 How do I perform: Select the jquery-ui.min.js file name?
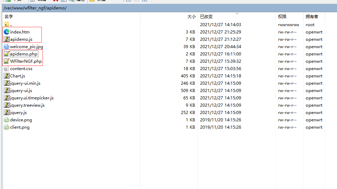coord(25,83)
